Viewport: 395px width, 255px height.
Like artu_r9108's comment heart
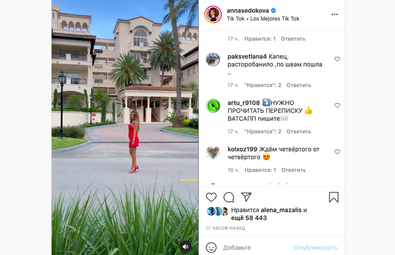337,106
